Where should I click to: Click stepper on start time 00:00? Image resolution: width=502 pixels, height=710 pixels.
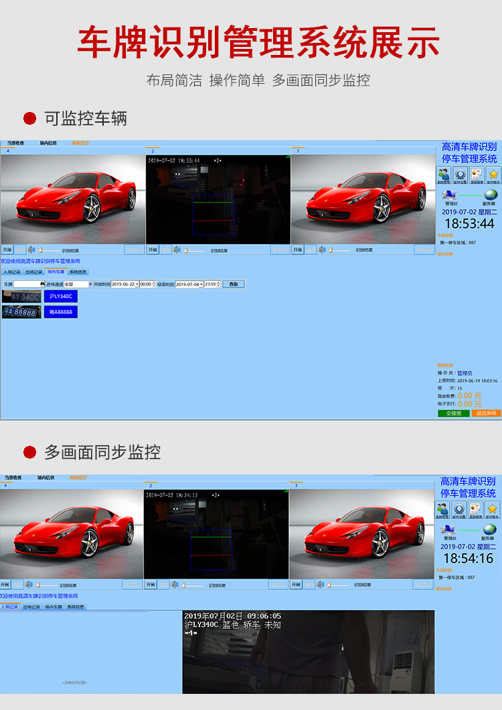click(x=154, y=284)
